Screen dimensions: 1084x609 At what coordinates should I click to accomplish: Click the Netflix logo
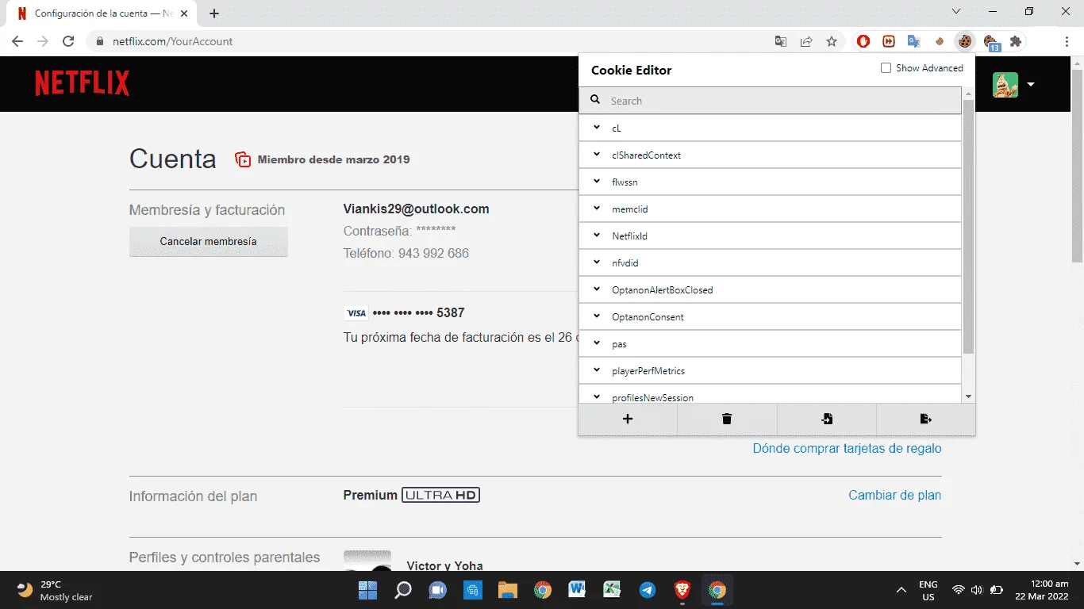[83, 83]
